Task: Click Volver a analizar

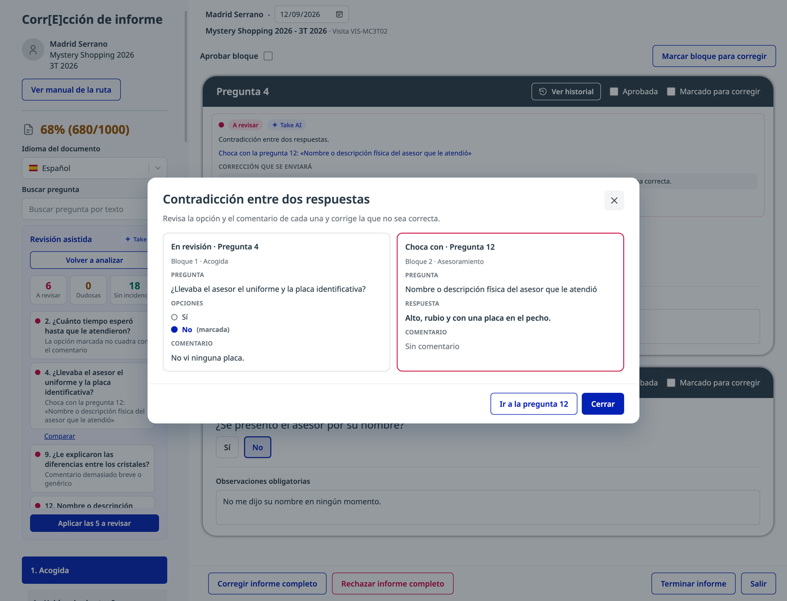Action: [89, 260]
